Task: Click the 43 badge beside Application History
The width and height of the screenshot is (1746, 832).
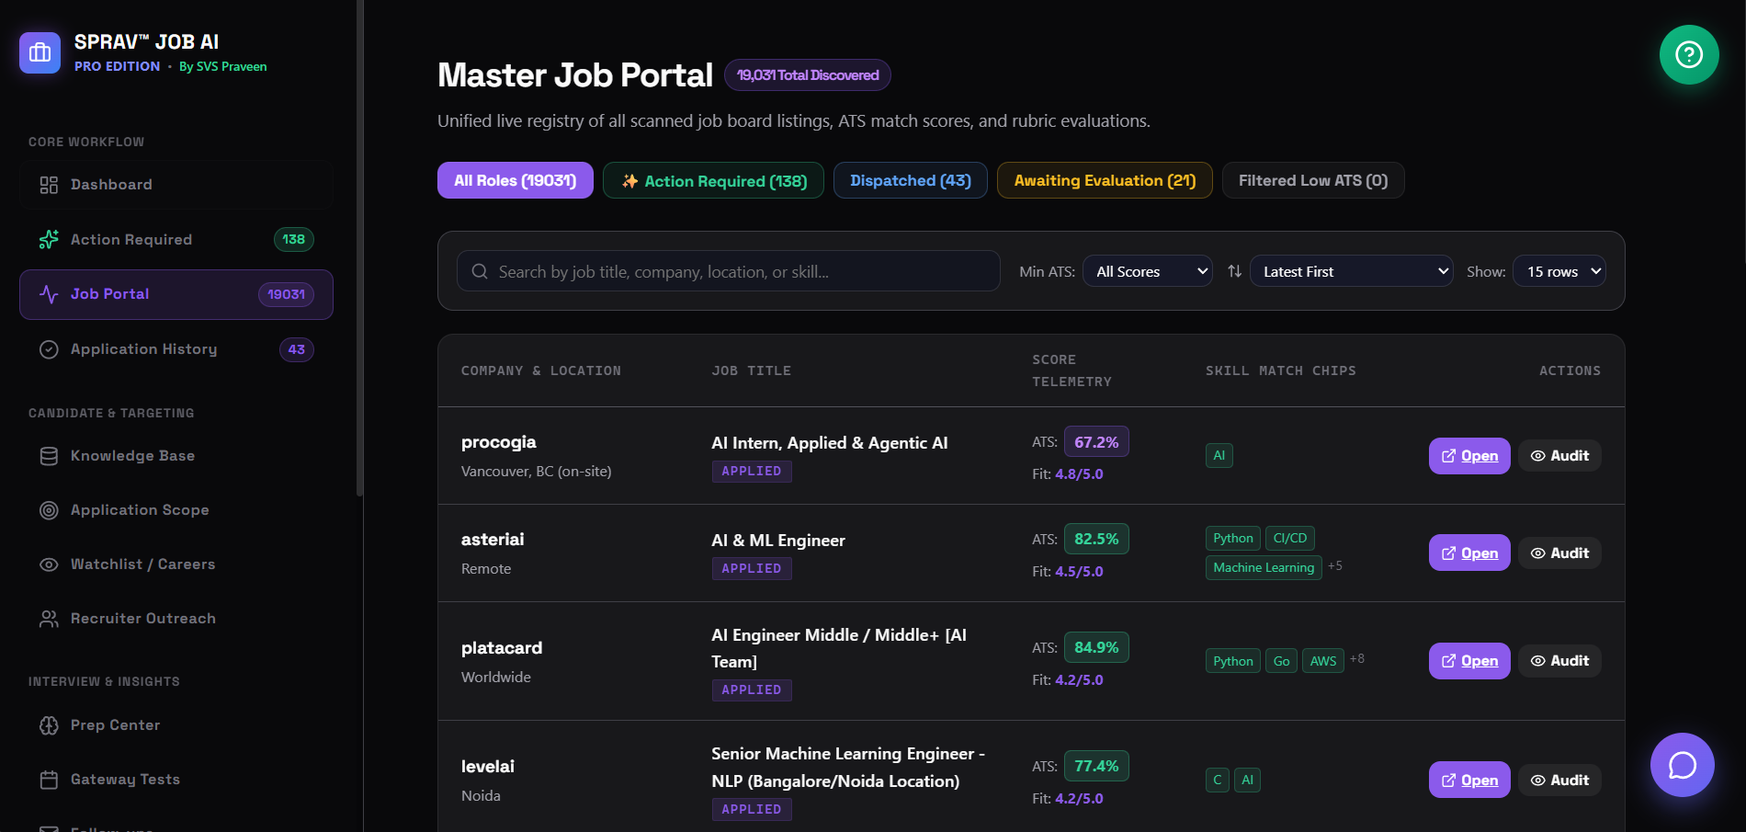Action: [x=297, y=349]
